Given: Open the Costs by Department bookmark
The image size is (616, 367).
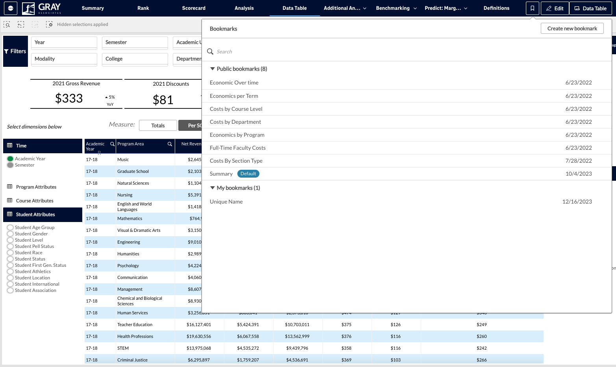Looking at the screenshot, I should point(407,122).
